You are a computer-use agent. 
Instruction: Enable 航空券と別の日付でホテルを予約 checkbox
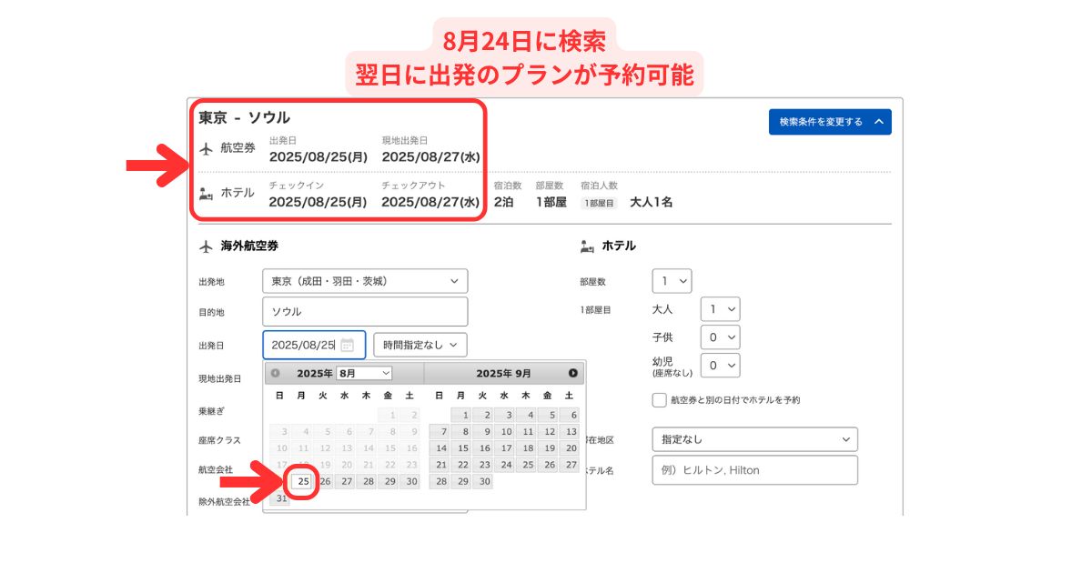660,400
